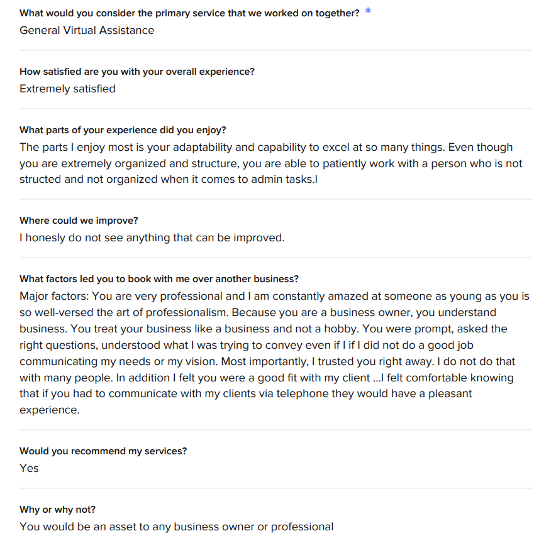
Task: Select the adaptability and capability answer paragraph
Action: click(270, 163)
